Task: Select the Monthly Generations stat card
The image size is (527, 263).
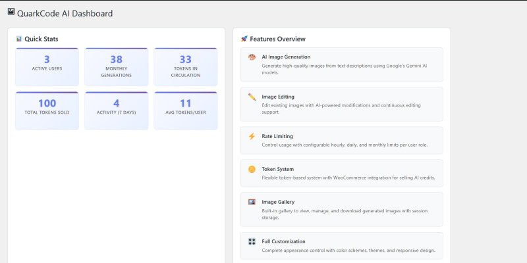Action: (117, 67)
